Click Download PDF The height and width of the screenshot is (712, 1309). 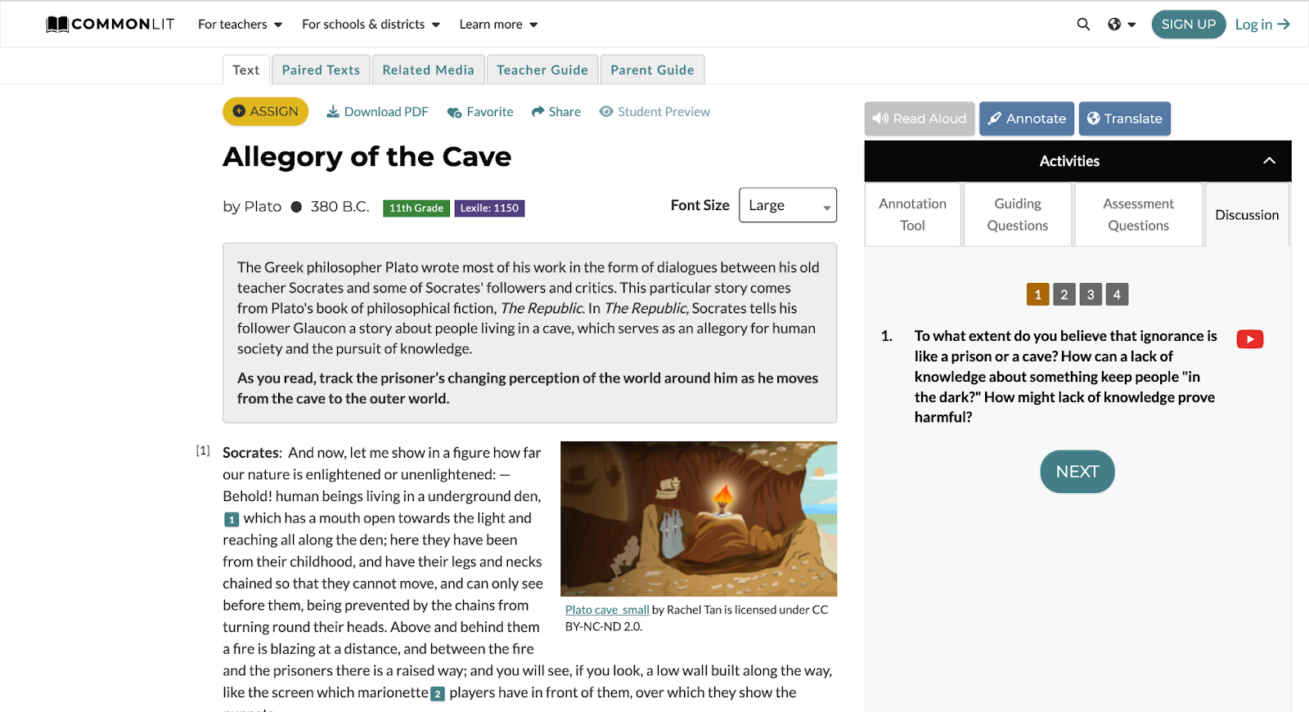[x=377, y=112]
